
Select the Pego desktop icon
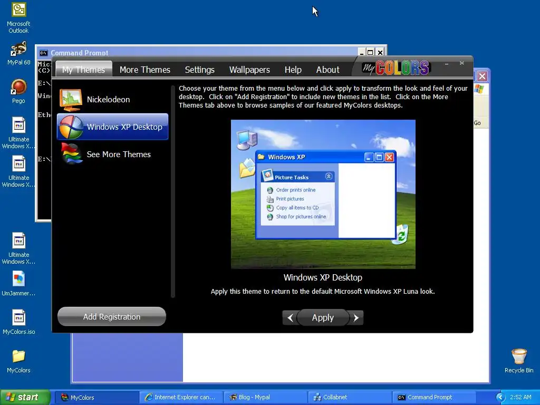pos(18,91)
